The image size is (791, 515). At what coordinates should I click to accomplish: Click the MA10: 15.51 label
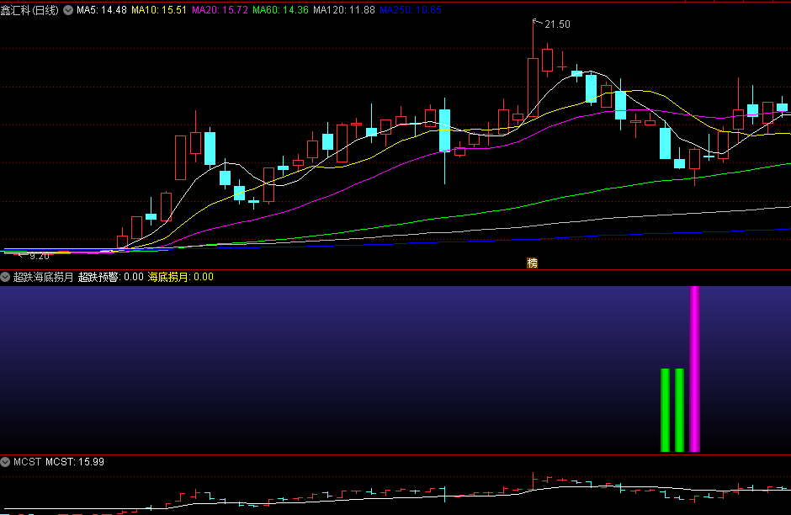point(159,10)
